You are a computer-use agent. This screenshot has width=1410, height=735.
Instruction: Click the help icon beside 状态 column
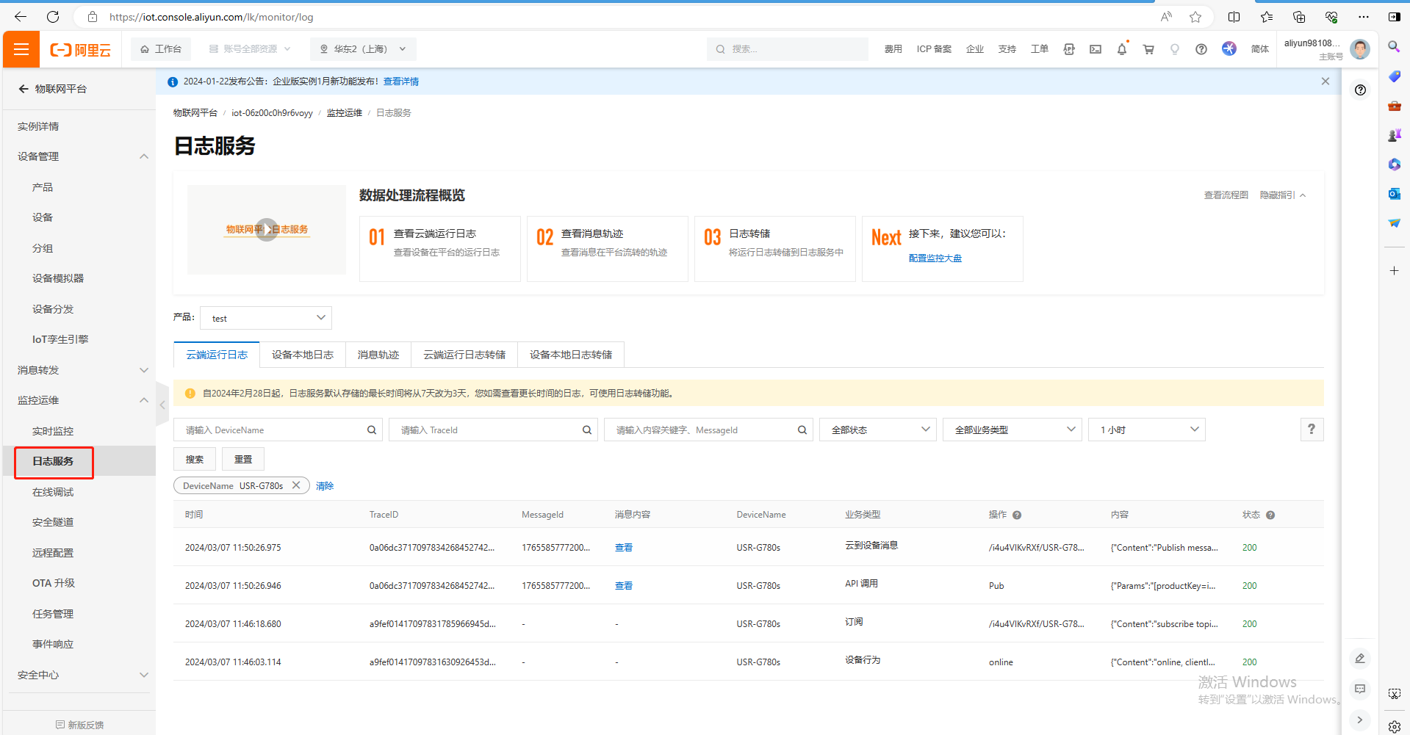coord(1270,515)
